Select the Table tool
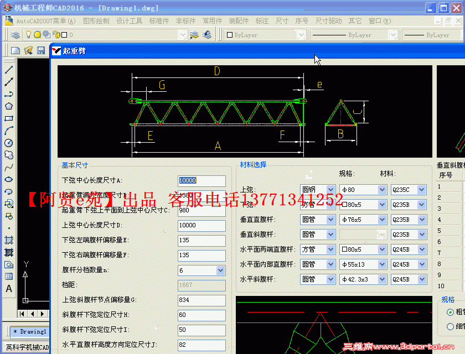Viewport: 465px width, 354px height. 9,277
